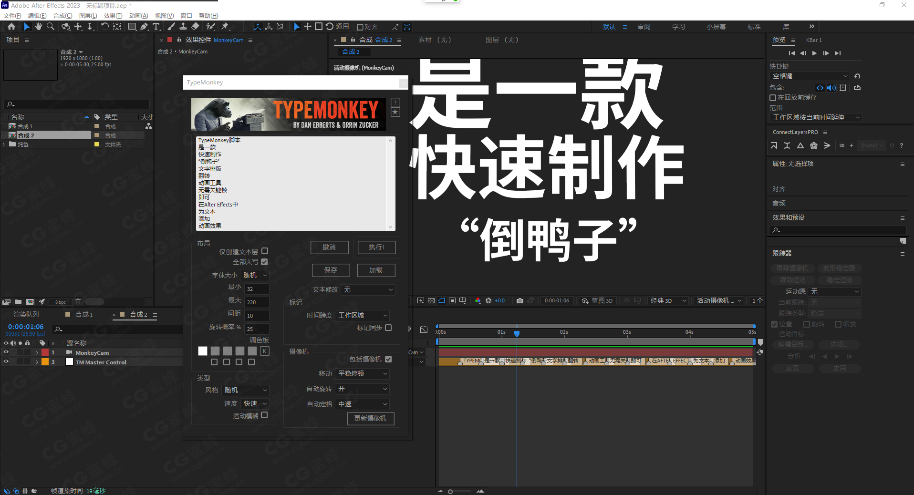
Task: Open the 自动定格 dropdown
Action: click(363, 404)
